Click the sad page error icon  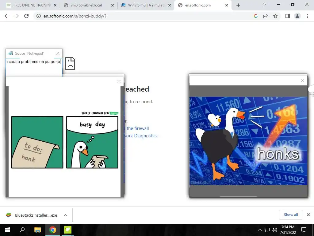coord(70,63)
